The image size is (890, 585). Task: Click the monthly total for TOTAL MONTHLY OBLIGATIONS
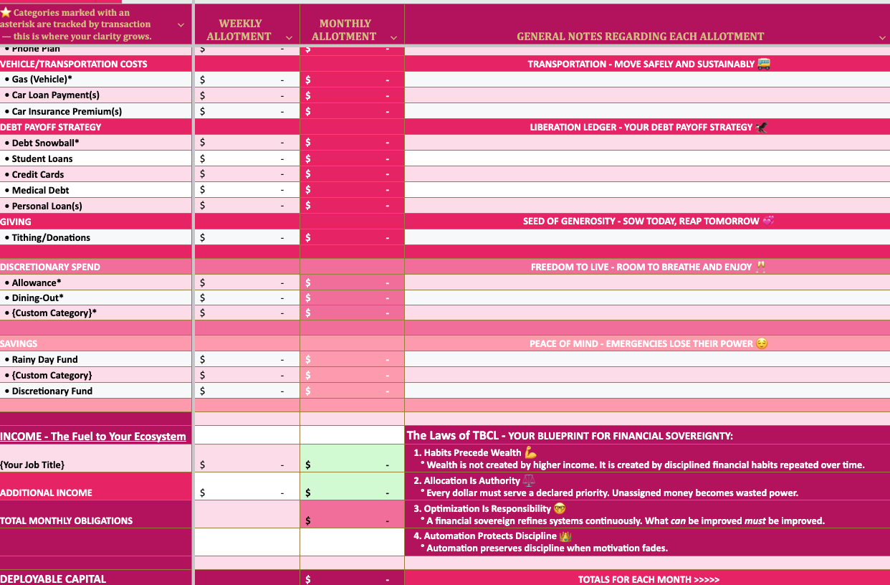coord(352,515)
